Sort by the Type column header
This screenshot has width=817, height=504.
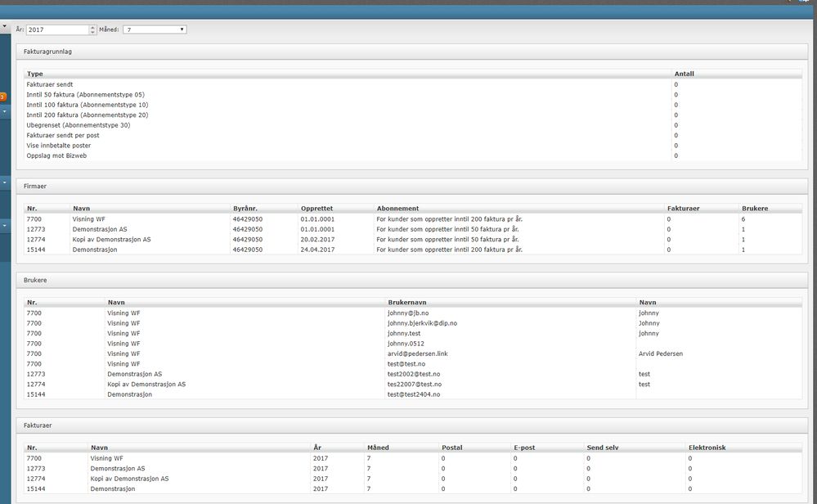pos(348,74)
